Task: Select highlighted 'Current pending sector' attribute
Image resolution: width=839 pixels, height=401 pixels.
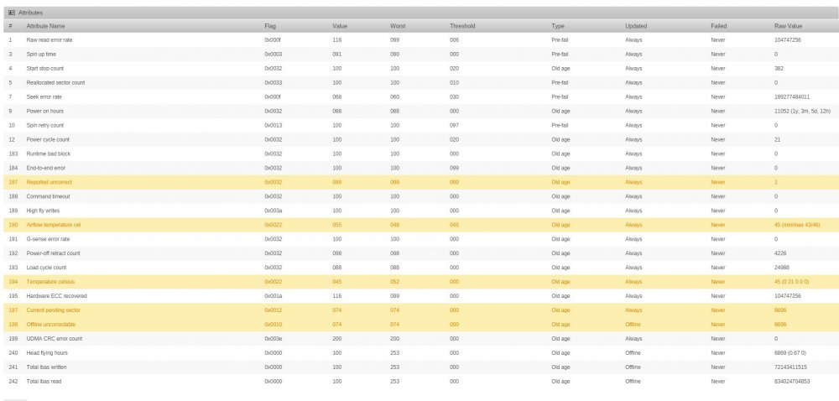Action: point(54,310)
